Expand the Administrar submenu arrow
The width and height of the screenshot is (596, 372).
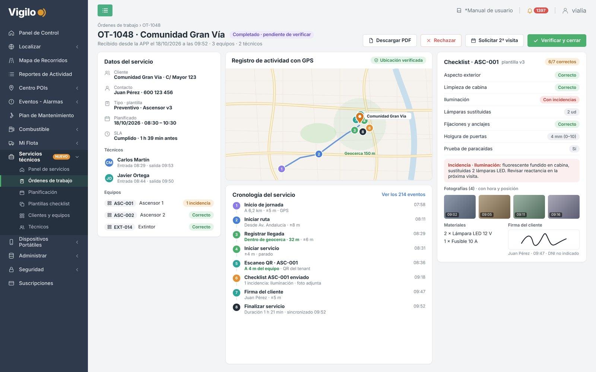[x=77, y=256]
